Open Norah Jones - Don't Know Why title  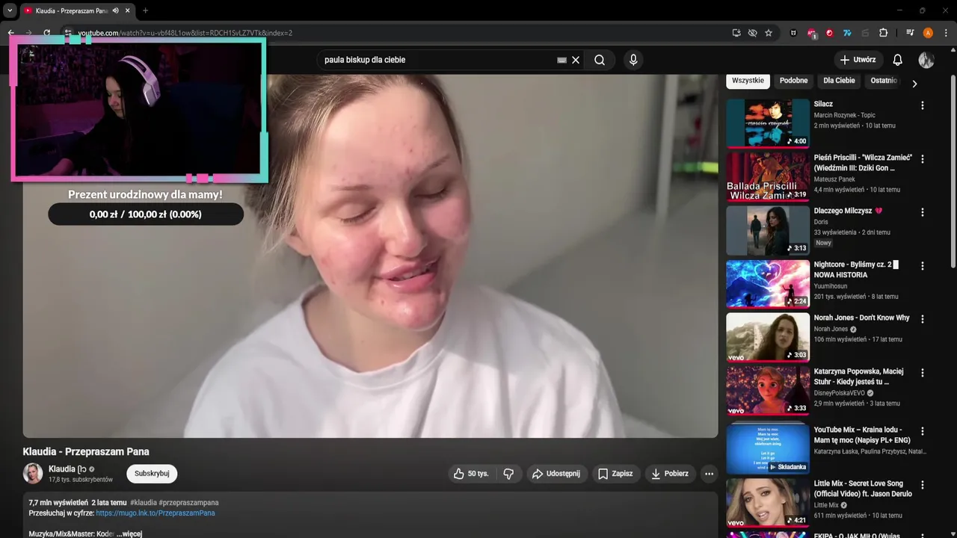point(861,318)
